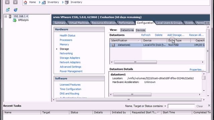
Task: Select XPDelphi in the inventory tree
Action: 23,20
